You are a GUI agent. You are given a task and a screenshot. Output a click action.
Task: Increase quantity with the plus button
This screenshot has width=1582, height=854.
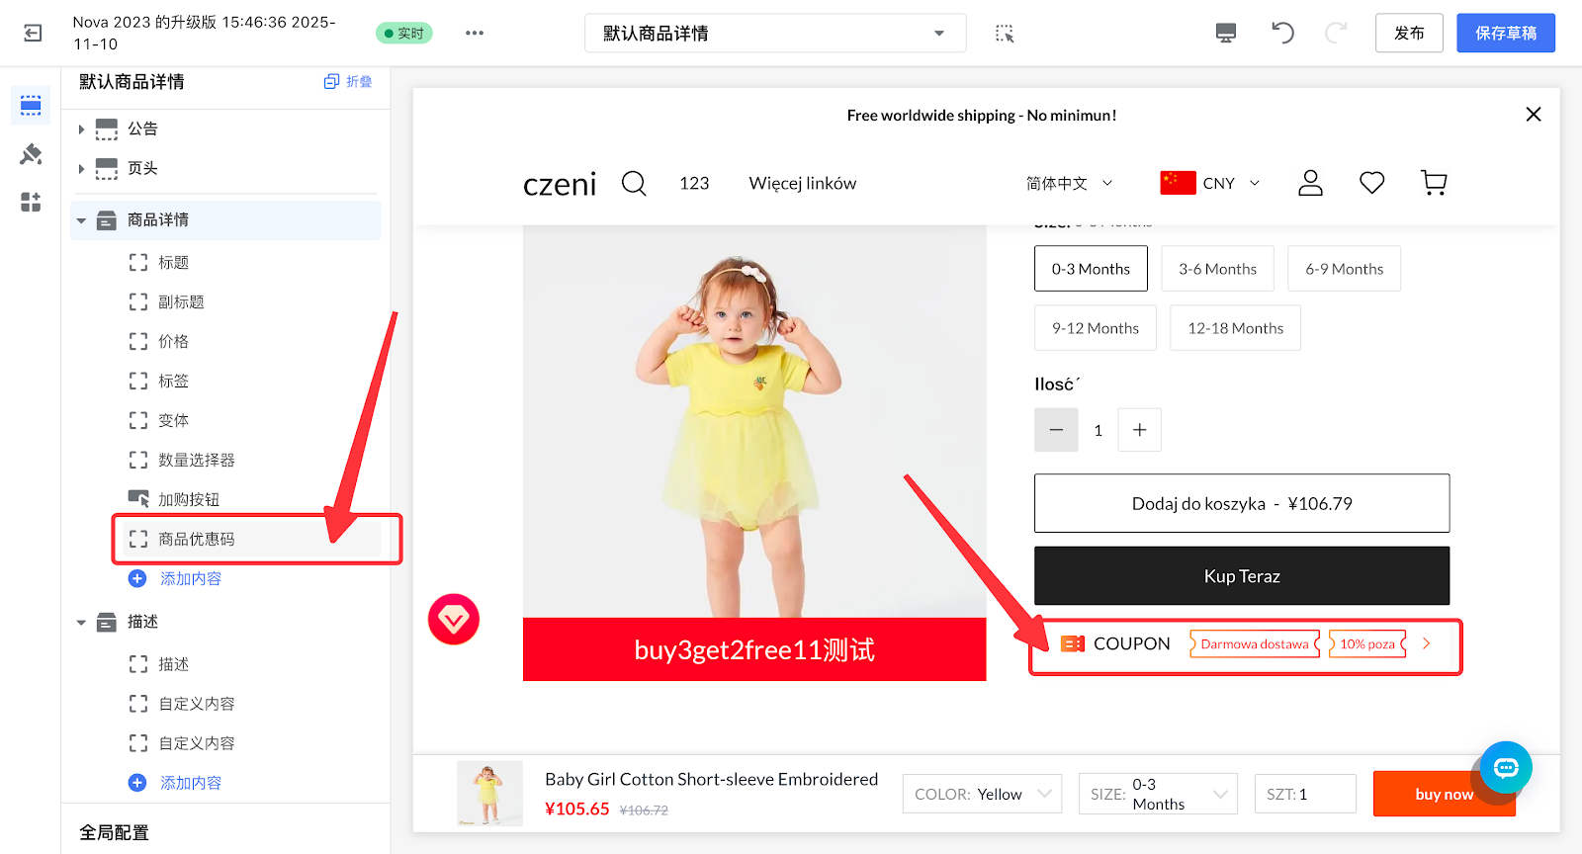[x=1139, y=430]
